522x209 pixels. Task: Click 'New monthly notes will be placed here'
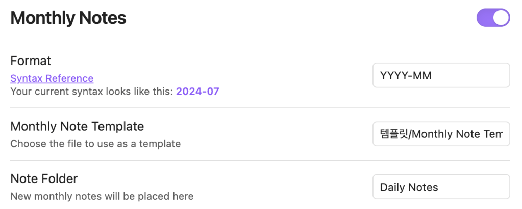102,196
